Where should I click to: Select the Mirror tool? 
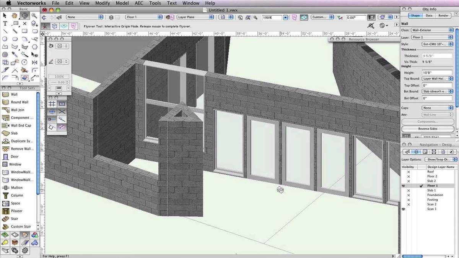(x=34, y=62)
